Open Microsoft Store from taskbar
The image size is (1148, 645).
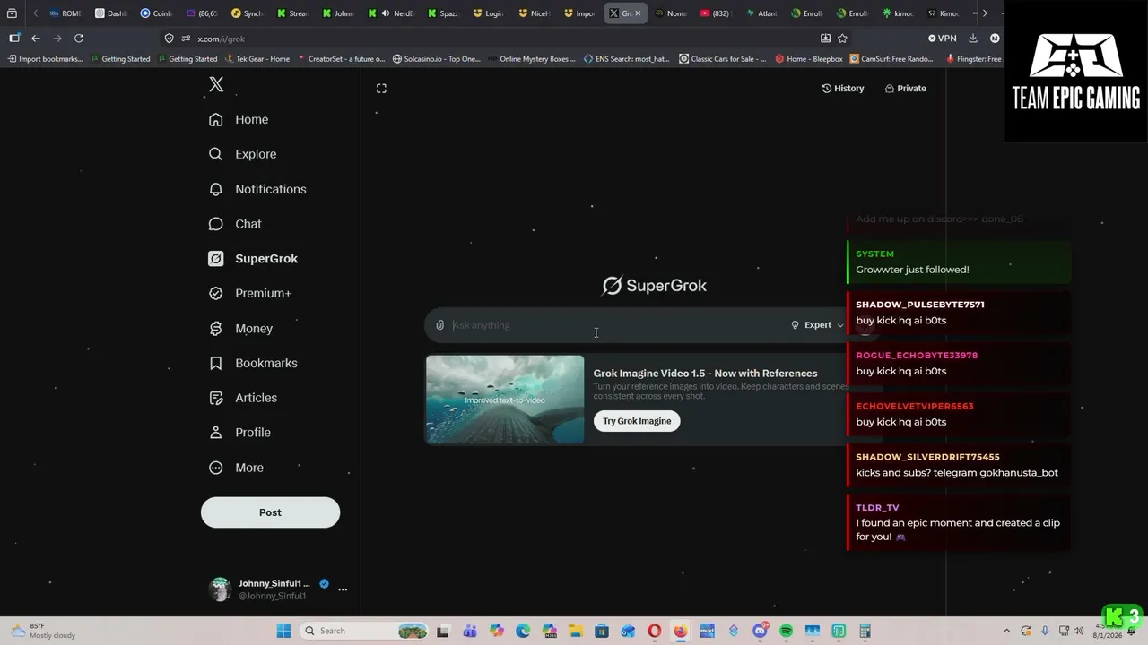(602, 631)
